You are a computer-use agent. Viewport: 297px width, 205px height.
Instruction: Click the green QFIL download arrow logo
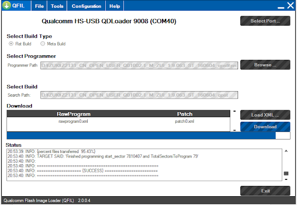click(6, 5)
